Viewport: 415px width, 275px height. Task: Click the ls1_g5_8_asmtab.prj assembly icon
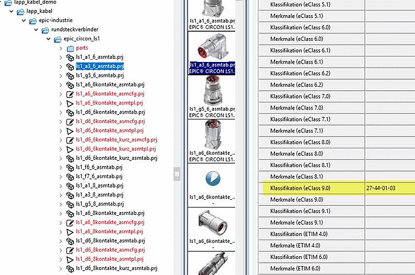(x=70, y=204)
